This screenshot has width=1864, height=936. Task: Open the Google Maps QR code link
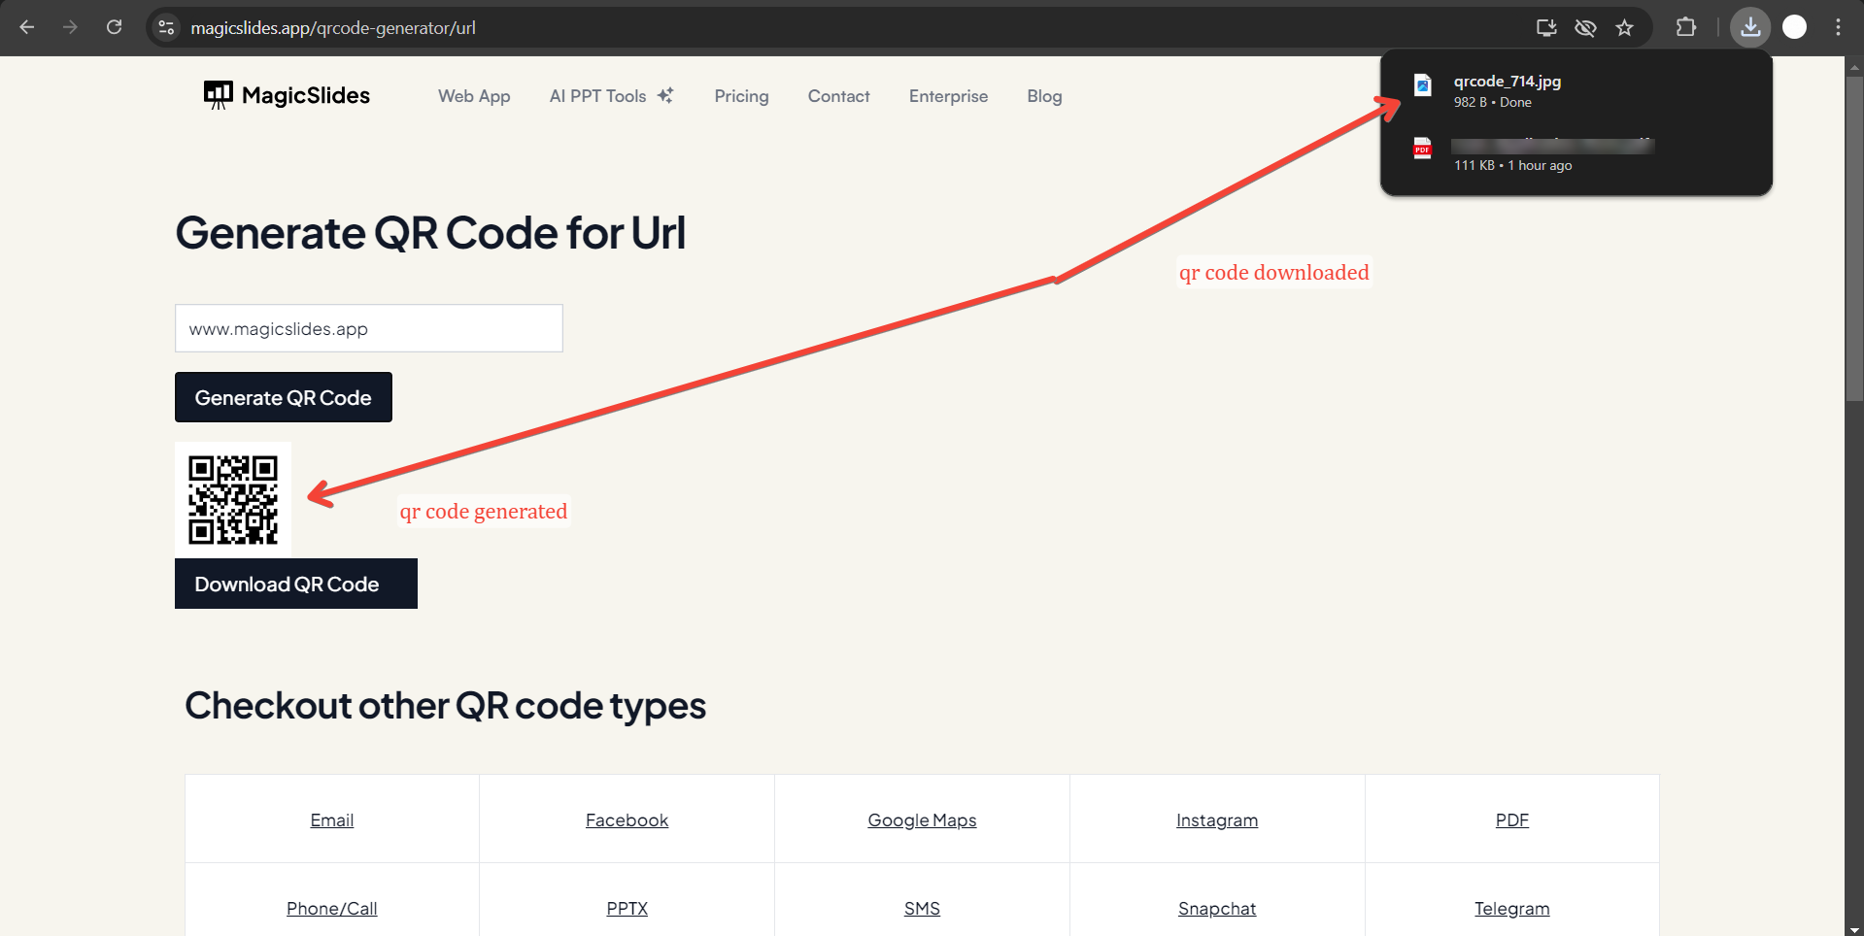click(922, 820)
